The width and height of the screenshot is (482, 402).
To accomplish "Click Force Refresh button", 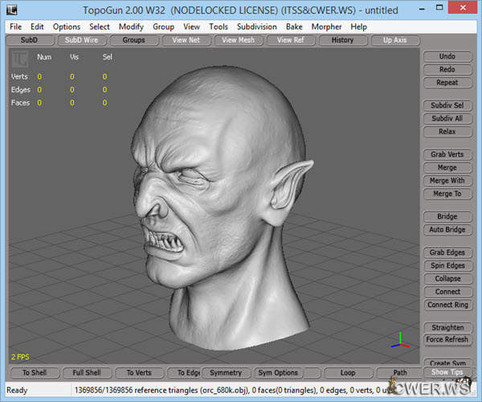I will tap(447, 340).
